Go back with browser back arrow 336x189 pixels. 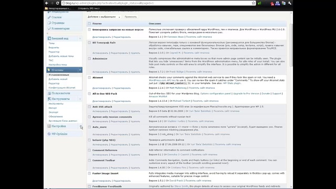[47, 3]
